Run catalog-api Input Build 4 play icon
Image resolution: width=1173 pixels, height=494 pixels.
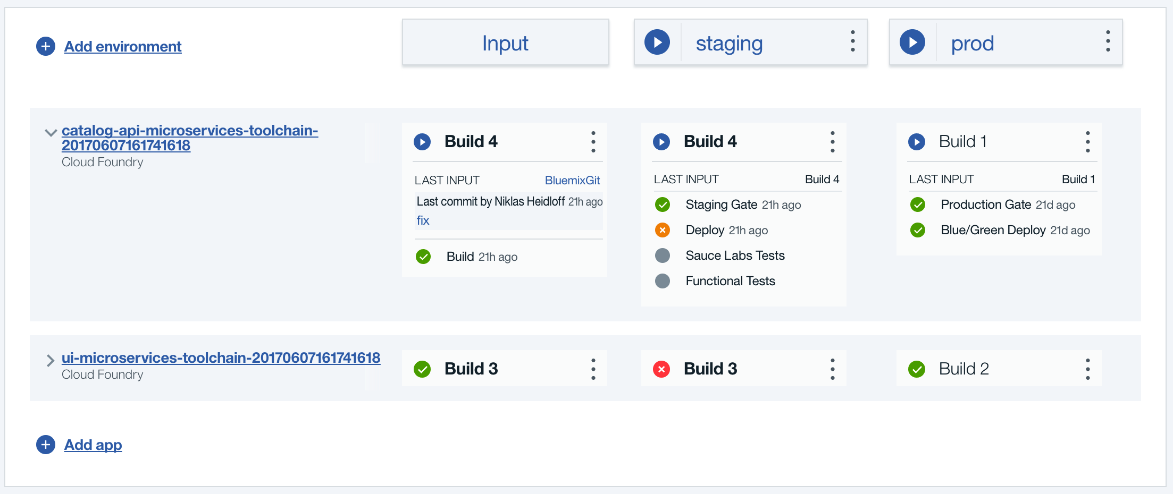[x=422, y=142]
